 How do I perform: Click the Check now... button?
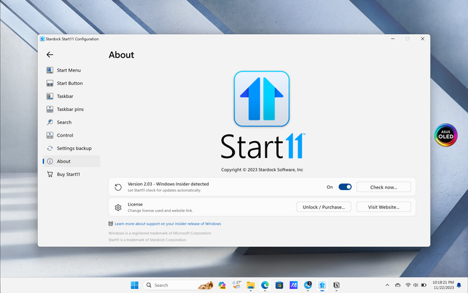tap(384, 187)
